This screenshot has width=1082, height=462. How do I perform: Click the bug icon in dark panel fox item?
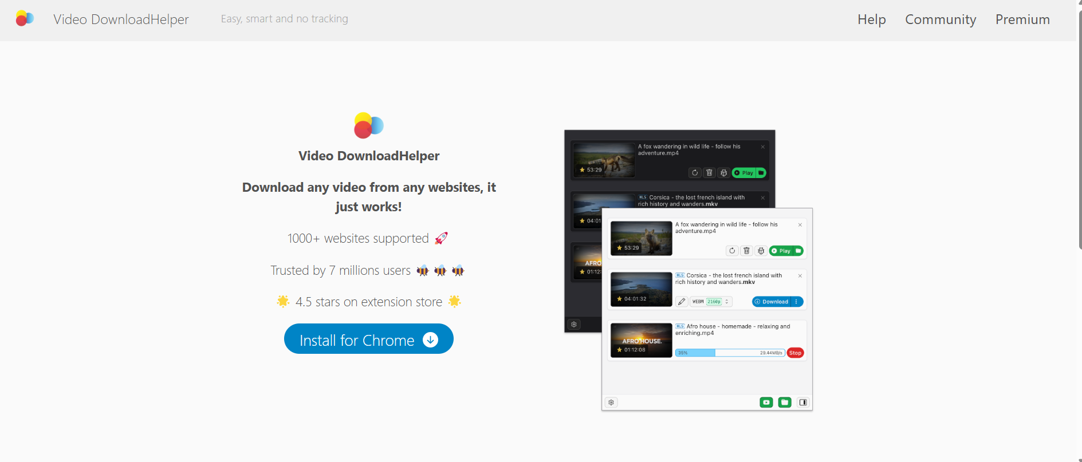coord(723,172)
